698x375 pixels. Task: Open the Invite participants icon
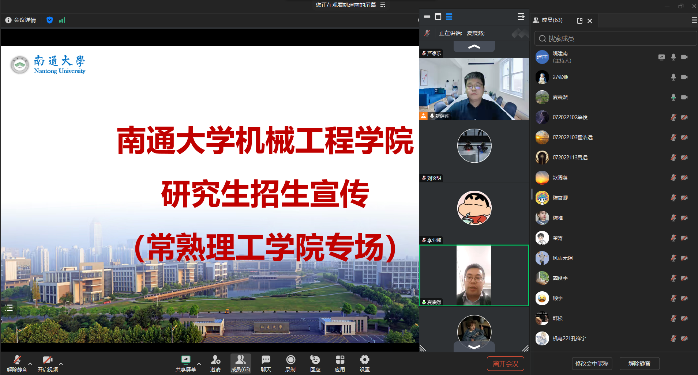[215, 363]
